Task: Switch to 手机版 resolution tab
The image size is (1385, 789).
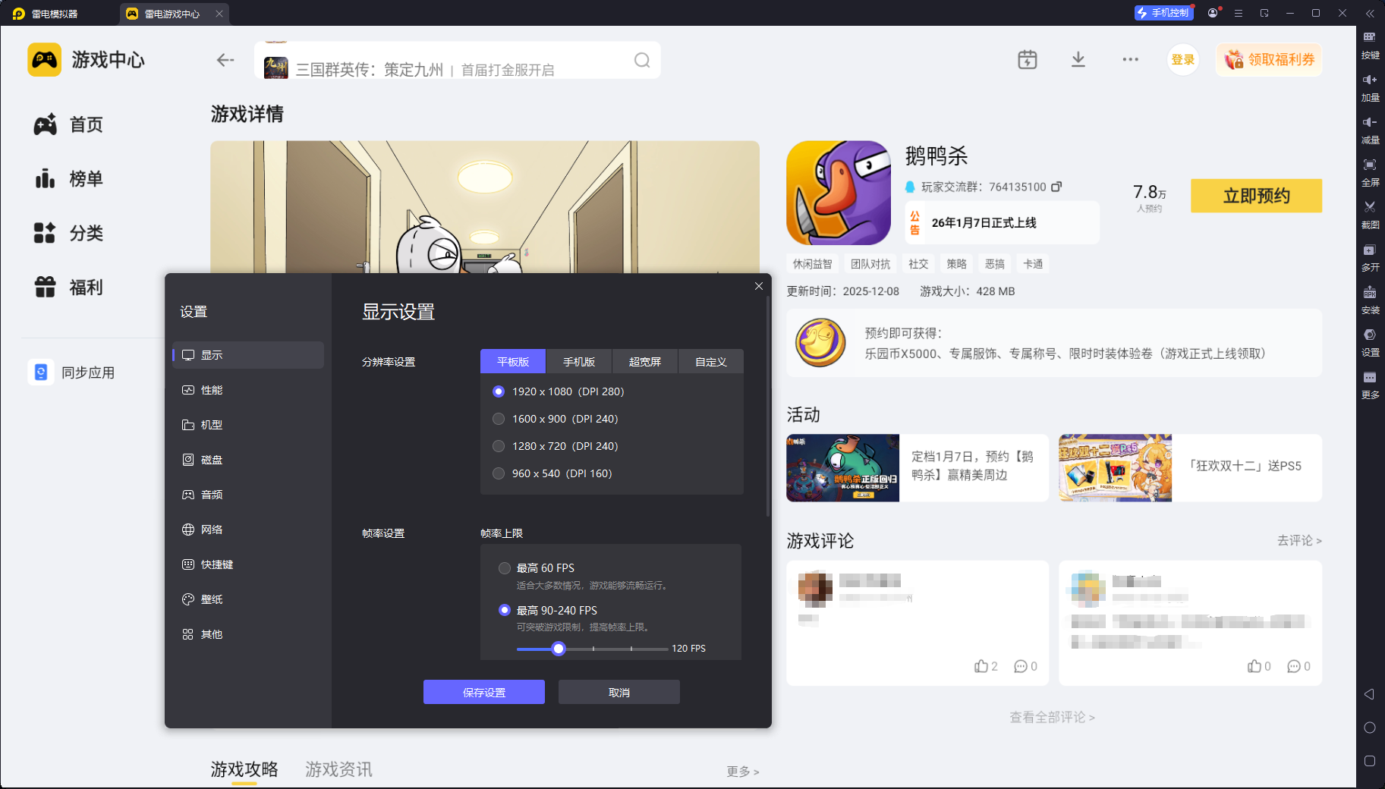Action: tap(579, 362)
